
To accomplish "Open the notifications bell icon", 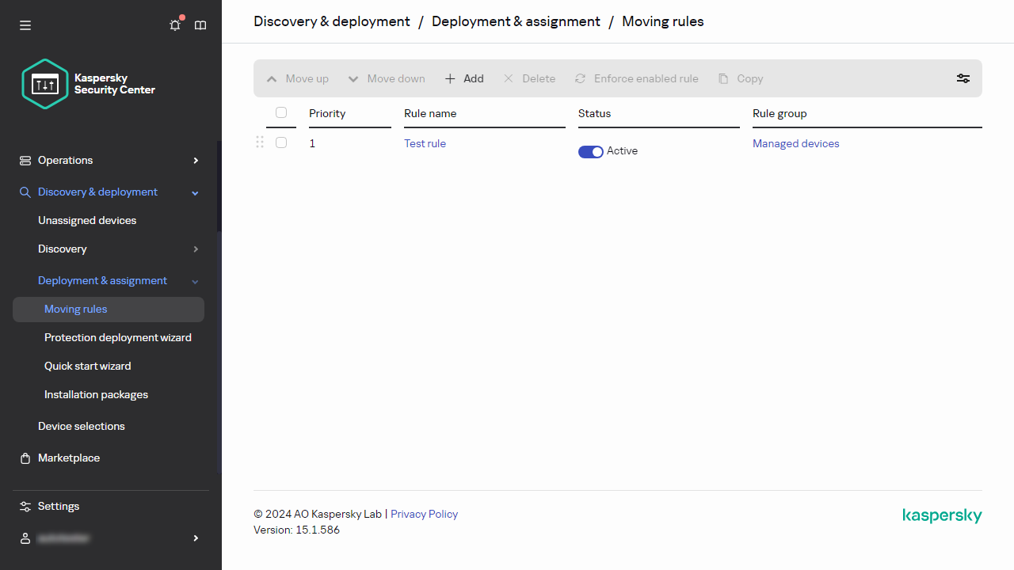I will coord(175,25).
